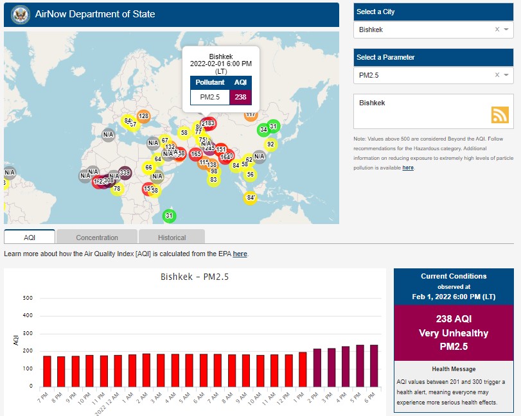The image size is (521, 416).
Task: Select the yellow 78 AQI map marker
Action: [x=116, y=189]
